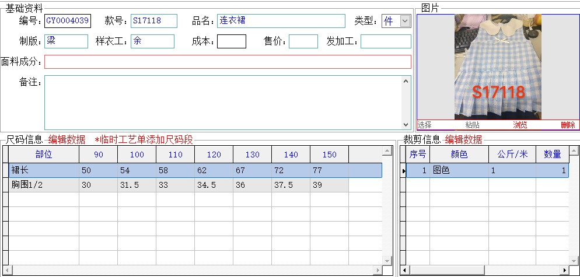Click 浏览 under the picture
Viewport: 580px width, 277px height.
point(520,125)
